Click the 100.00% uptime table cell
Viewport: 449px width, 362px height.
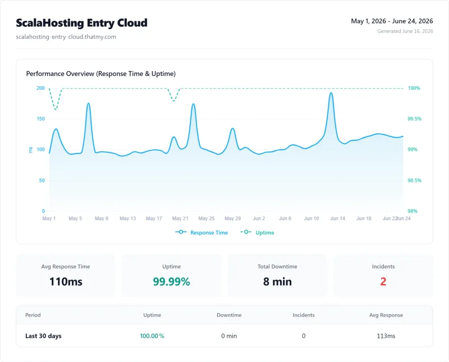tap(152, 336)
